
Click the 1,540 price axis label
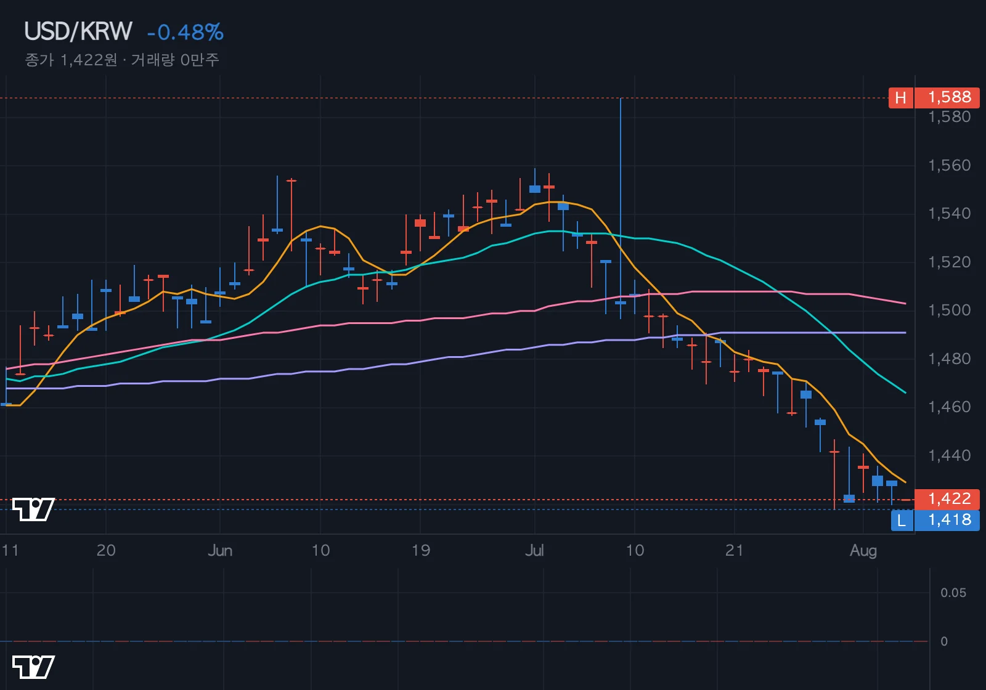(949, 213)
